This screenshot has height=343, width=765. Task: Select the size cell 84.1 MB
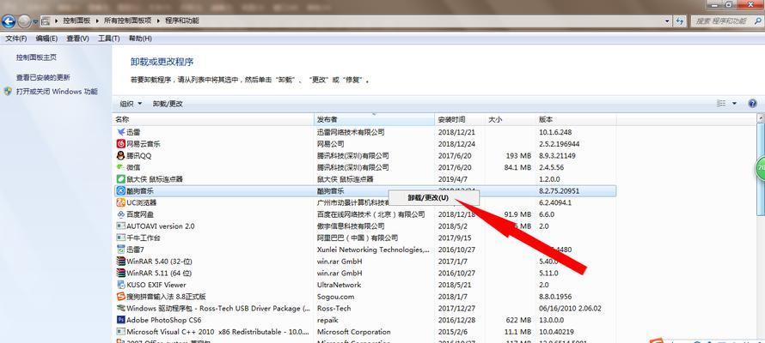tap(517, 167)
